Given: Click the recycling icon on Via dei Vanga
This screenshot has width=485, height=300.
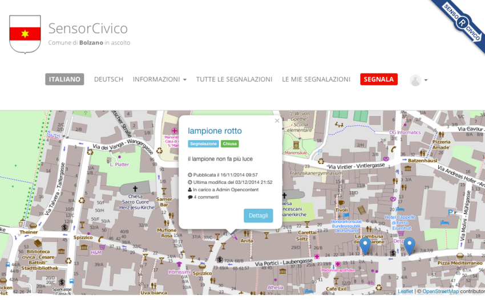Looking at the screenshot, I should [90, 152].
